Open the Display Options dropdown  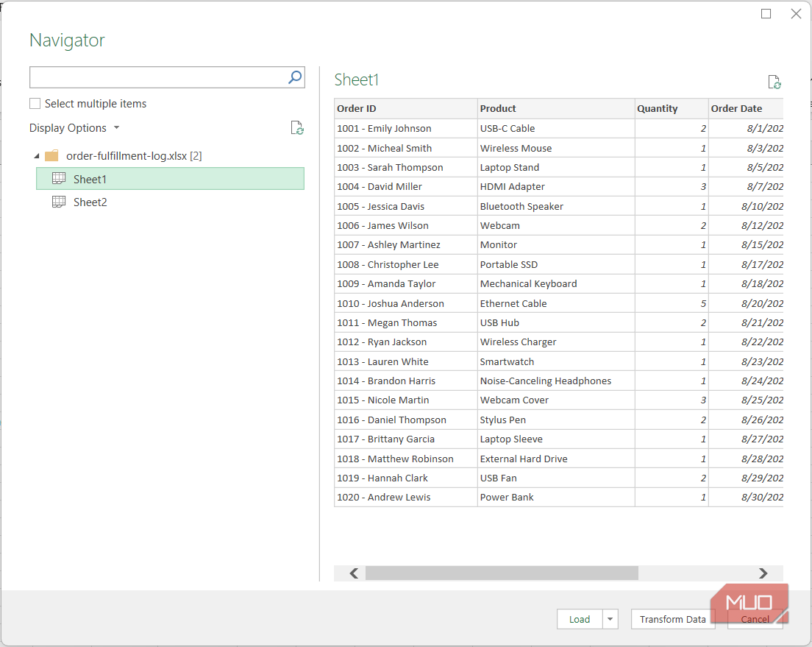(x=74, y=127)
